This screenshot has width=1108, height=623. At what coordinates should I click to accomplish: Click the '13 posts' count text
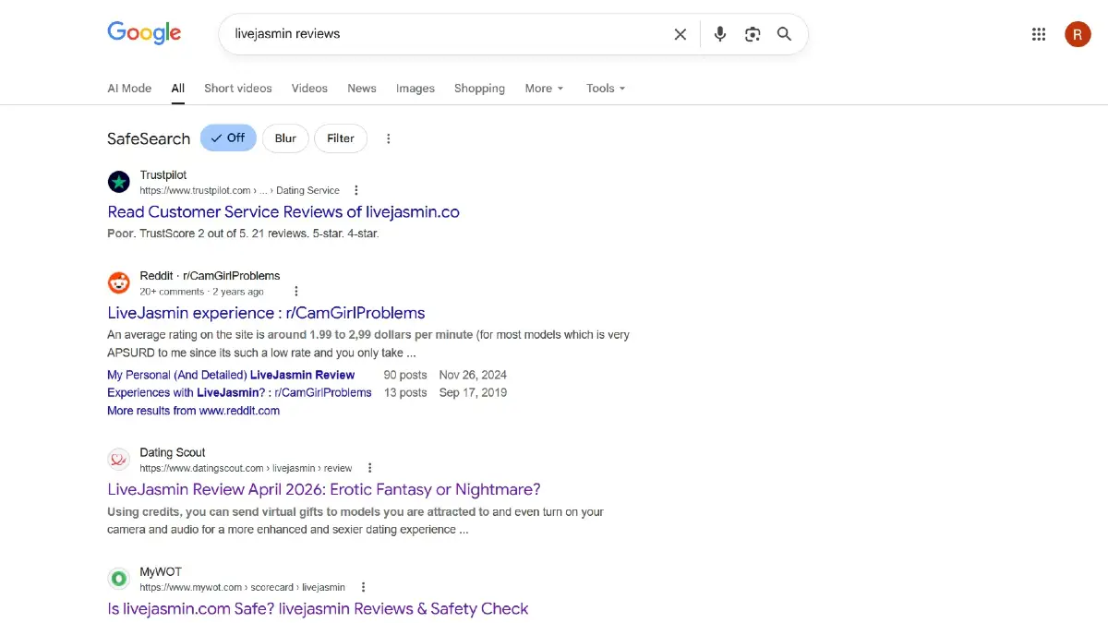(x=405, y=392)
